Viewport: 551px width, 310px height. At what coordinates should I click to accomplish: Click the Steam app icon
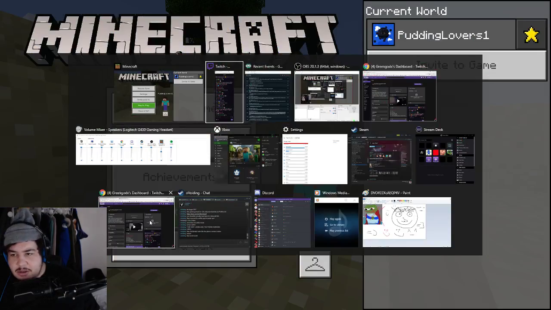click(x=354, y=130)
